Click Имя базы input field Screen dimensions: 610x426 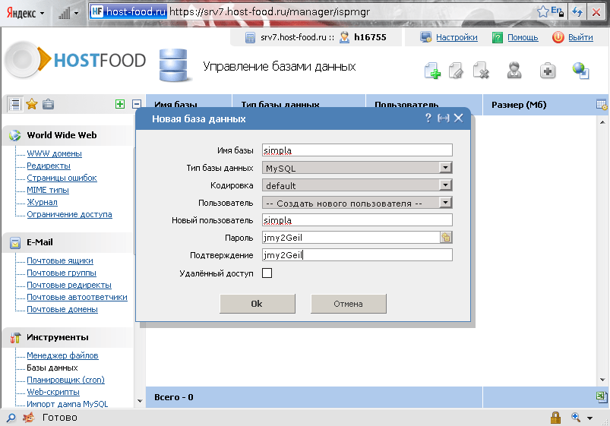click(x=357, y=150)
